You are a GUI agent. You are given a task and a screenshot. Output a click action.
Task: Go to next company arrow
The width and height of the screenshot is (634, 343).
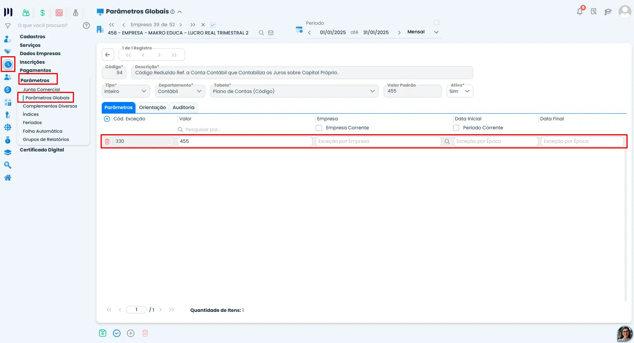coord(181,25)
